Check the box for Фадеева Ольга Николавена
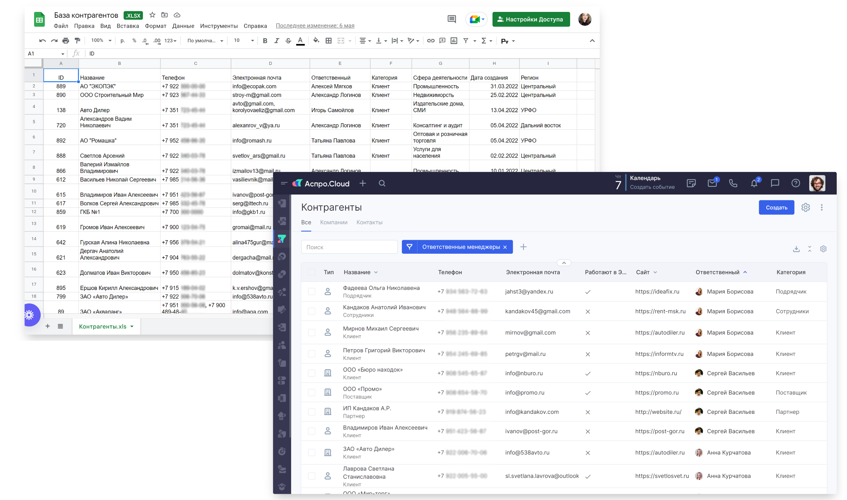The image size is (847, 500). pyautogui.click(x=311, y=291)
